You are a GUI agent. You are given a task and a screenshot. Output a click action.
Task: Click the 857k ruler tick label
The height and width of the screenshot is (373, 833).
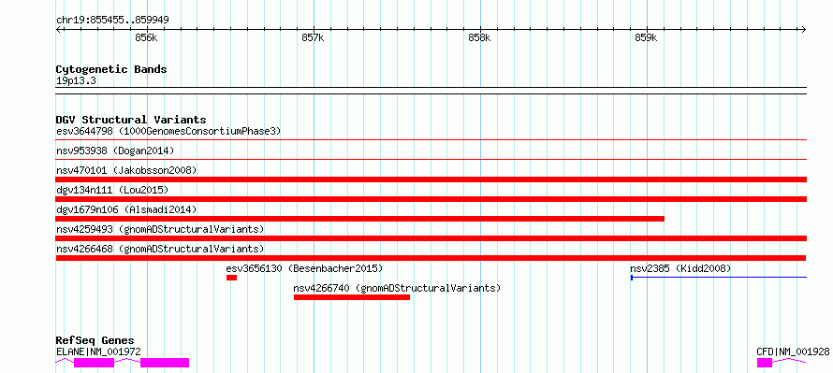coord(313,38)
